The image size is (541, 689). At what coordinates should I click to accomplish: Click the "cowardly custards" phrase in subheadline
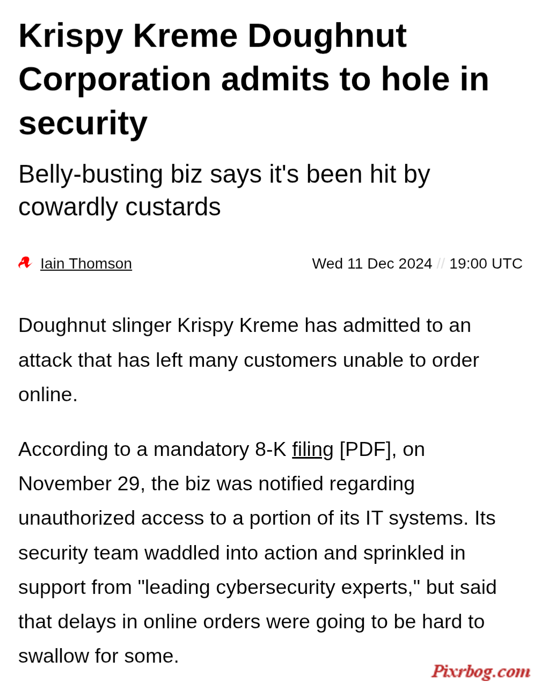(x=120, y=207)
